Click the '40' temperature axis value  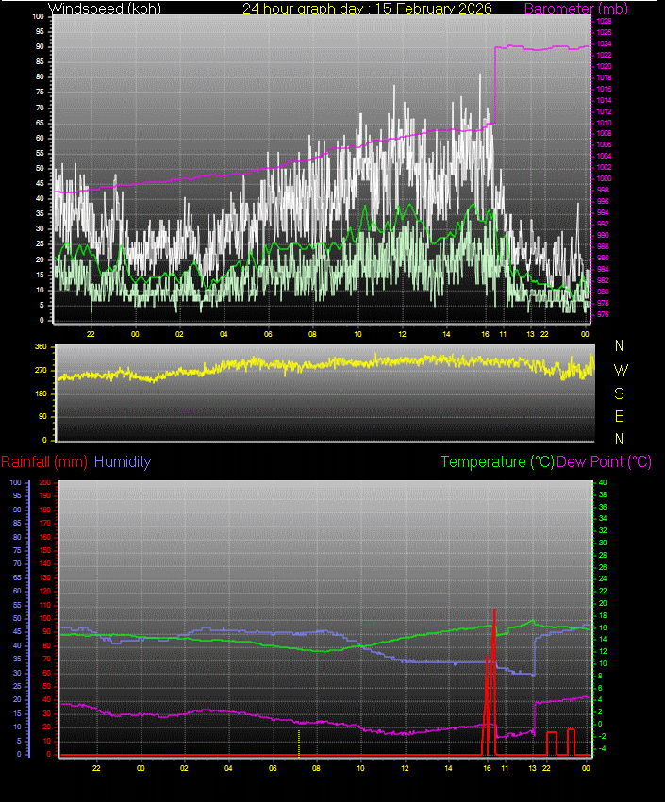click(x=603, y=482)
